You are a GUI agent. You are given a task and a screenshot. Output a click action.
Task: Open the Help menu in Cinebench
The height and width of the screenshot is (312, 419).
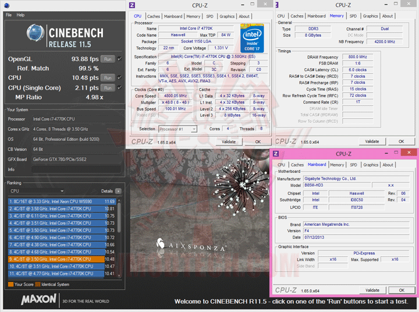[20, 15]
